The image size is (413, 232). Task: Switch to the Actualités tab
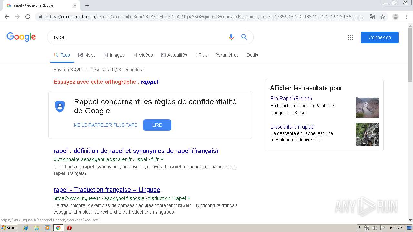click(174, 55)
